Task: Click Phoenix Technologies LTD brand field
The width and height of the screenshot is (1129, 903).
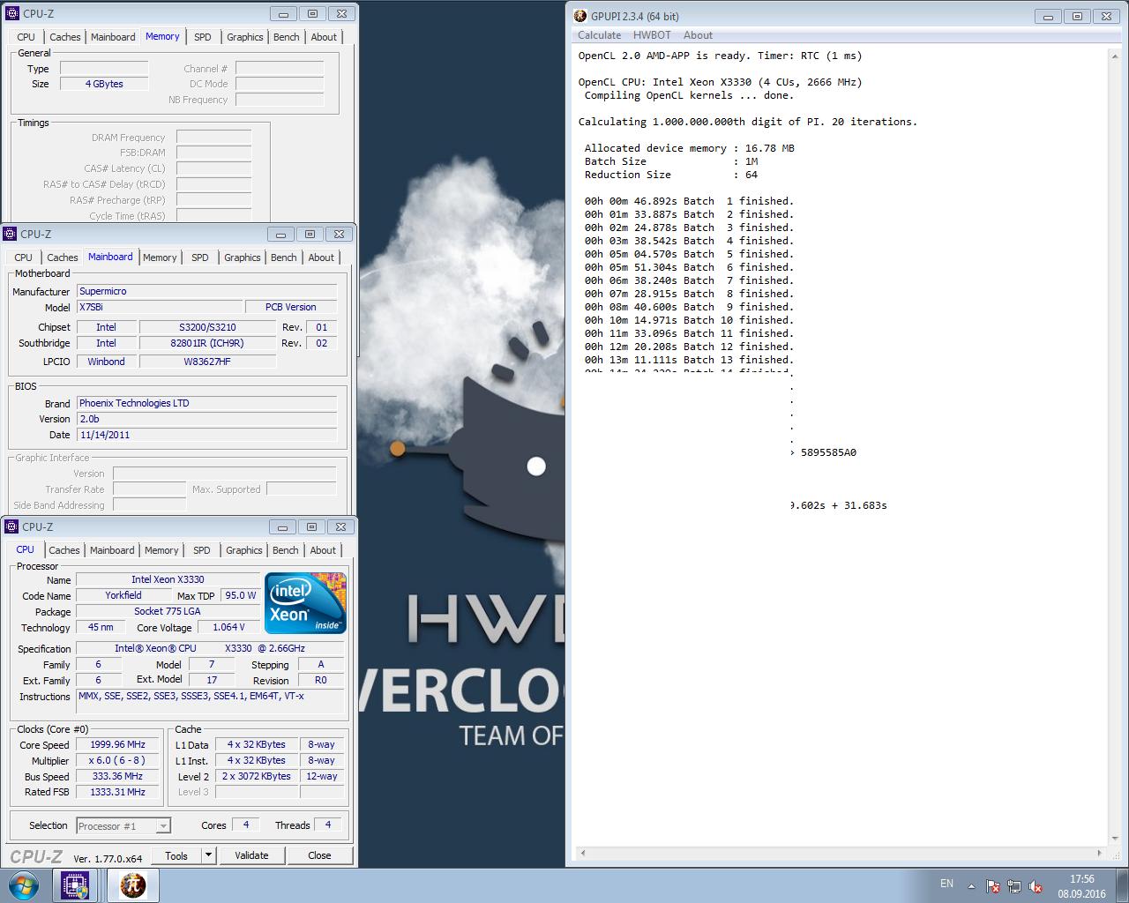Action: pos(206,403)
